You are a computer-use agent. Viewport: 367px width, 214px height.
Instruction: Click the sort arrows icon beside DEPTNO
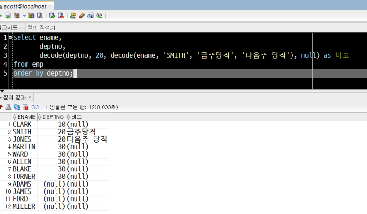(x=39, y=117)
